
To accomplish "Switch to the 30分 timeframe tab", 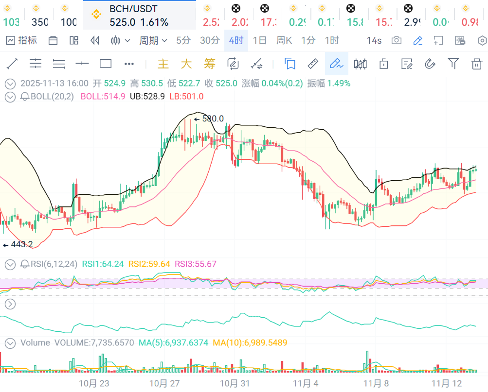I will pyautogui.click(x=210, y=40).
